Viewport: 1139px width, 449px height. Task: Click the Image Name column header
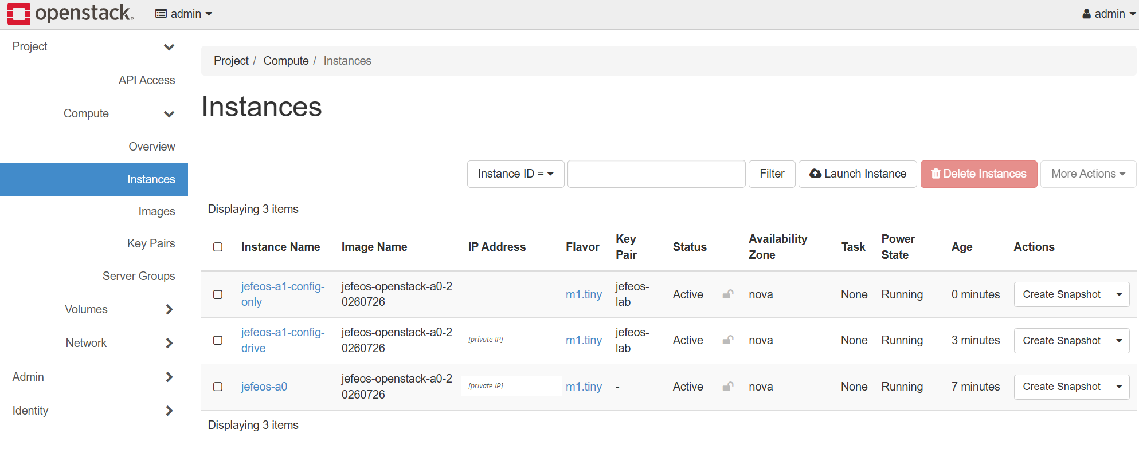click(x=374, y=247)
